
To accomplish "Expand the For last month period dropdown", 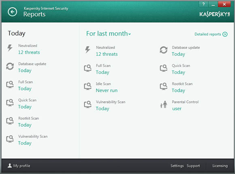I will point(109,34).
